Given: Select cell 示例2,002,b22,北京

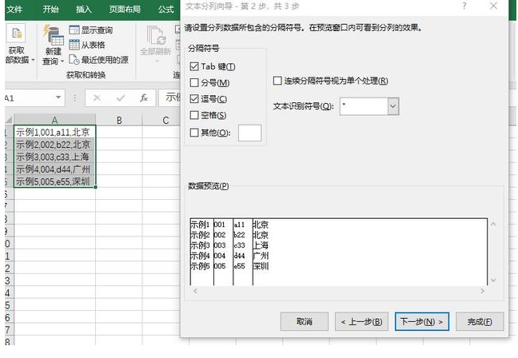Looking at the screenshot, I should (54, 145).
